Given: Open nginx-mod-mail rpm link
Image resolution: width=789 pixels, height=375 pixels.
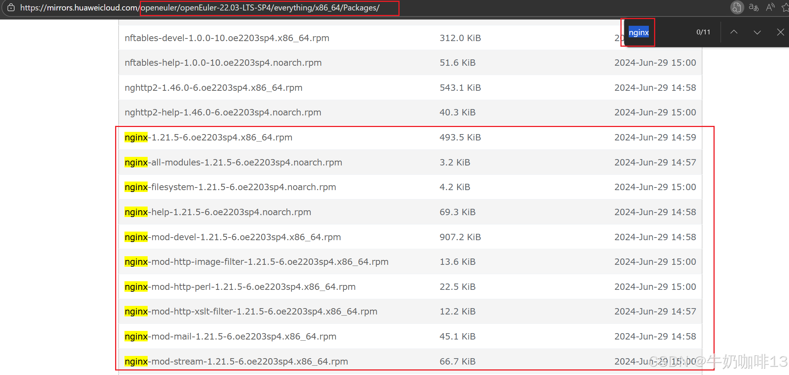Looking at the screenshot, I should click(x=231, y=337).
